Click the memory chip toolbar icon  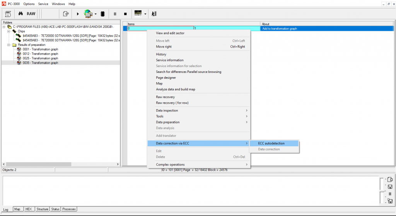click(103, 13)
